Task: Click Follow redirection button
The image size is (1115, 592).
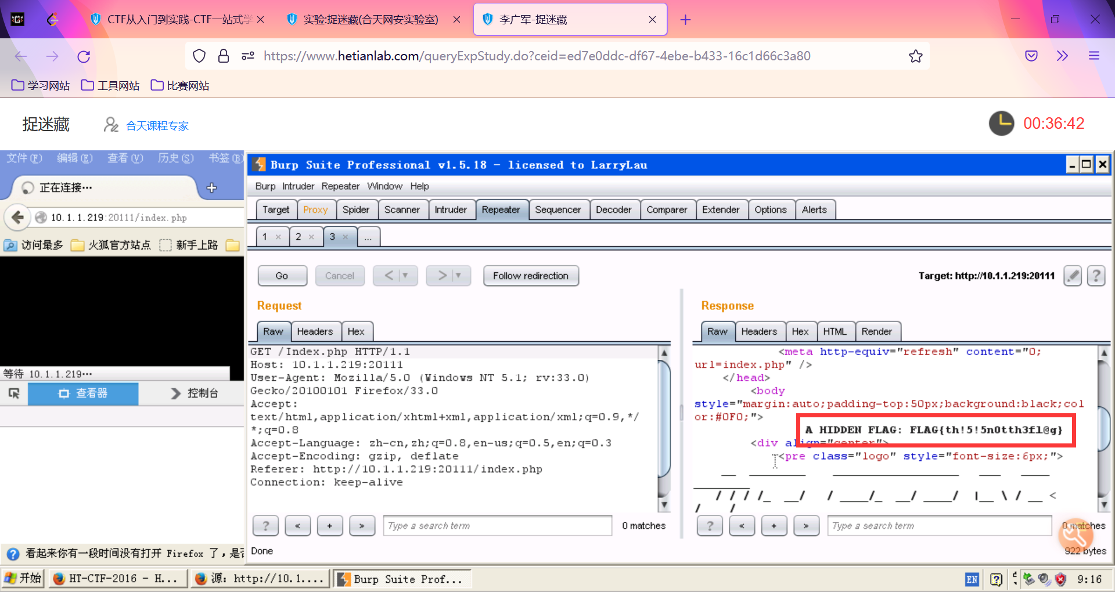Action: (531, 276)
